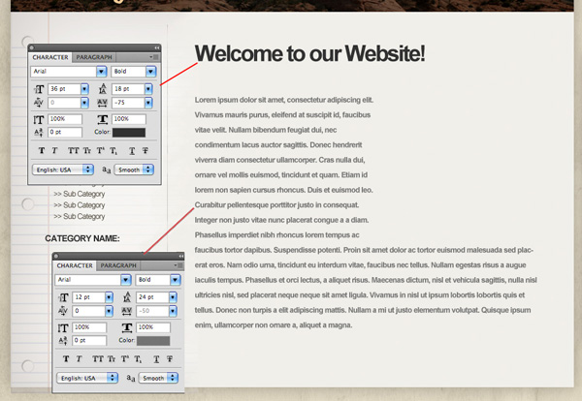This screenshot has height=401, width=582.
Task: Click horizontal scale icon in the 12 pt panel
Action: pyautogui.click(x=127, y=327)
